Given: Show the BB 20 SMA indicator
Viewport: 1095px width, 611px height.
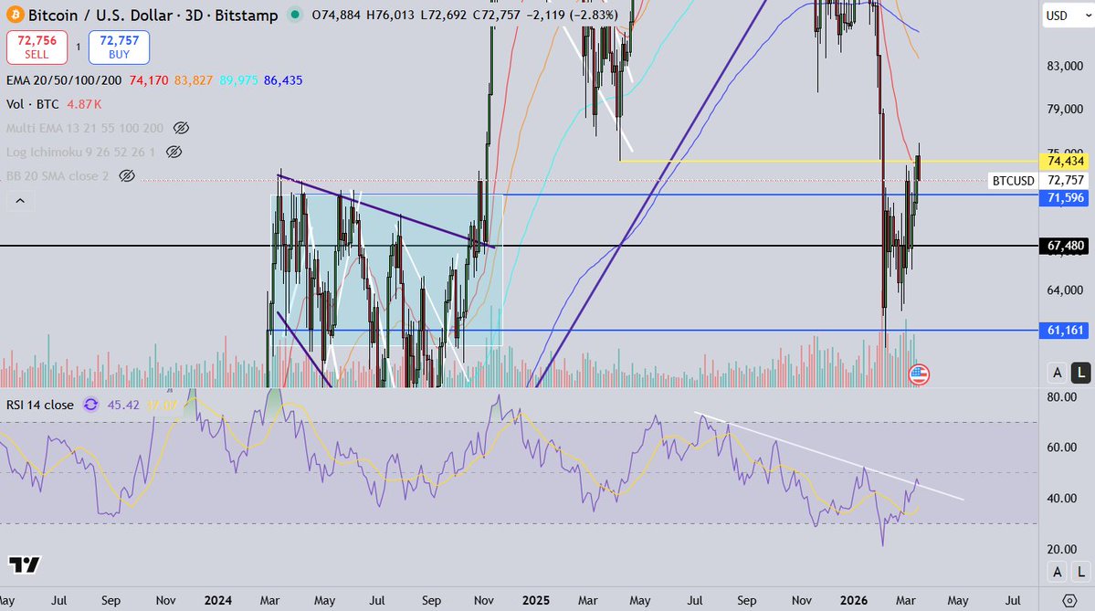Looking at the screenshot, I should [x=126, y=176].
